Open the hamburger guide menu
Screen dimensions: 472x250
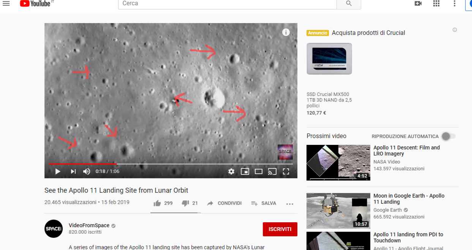pos(6,3)
